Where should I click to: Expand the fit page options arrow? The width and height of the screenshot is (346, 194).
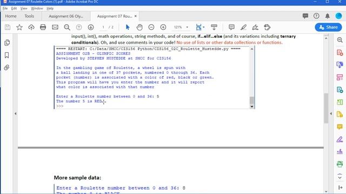204,27
